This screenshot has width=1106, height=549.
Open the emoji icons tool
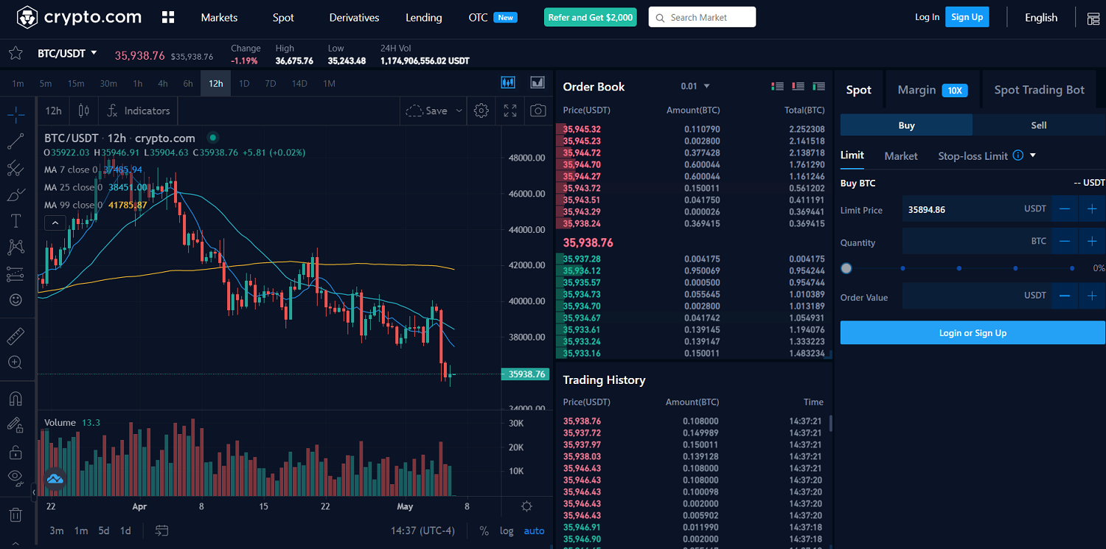coord(15,300)
